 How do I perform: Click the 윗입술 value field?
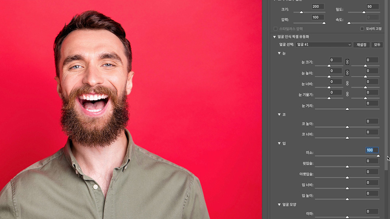(x=372, y=161)
